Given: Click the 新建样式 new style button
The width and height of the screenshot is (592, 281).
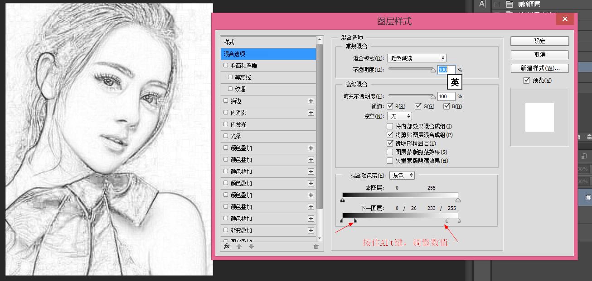Looking at the screenshot, I should tap(539, 68).
